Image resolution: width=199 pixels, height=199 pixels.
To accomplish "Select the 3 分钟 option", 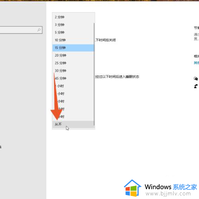I will point(73,25).
